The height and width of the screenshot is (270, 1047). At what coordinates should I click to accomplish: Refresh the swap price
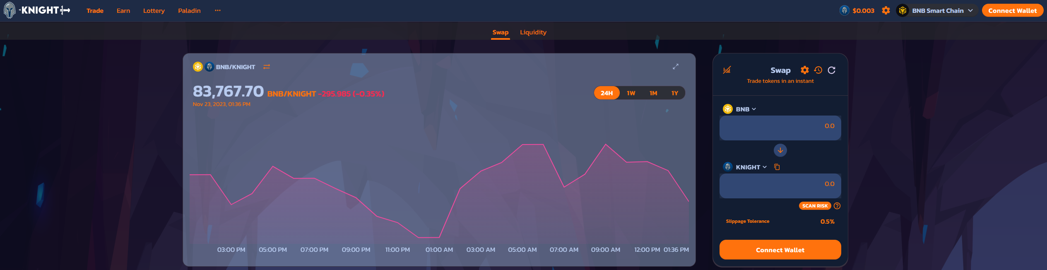click(831, 70)
